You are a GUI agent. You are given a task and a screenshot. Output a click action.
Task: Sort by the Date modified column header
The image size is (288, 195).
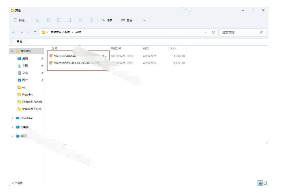tap(116, 48)
